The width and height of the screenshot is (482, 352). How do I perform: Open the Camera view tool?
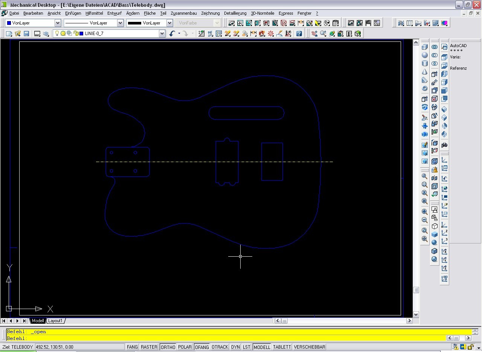tap(444, 145)
